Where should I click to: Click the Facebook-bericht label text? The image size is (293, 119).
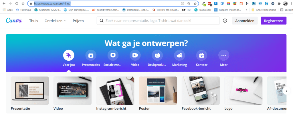click(196, 108)
